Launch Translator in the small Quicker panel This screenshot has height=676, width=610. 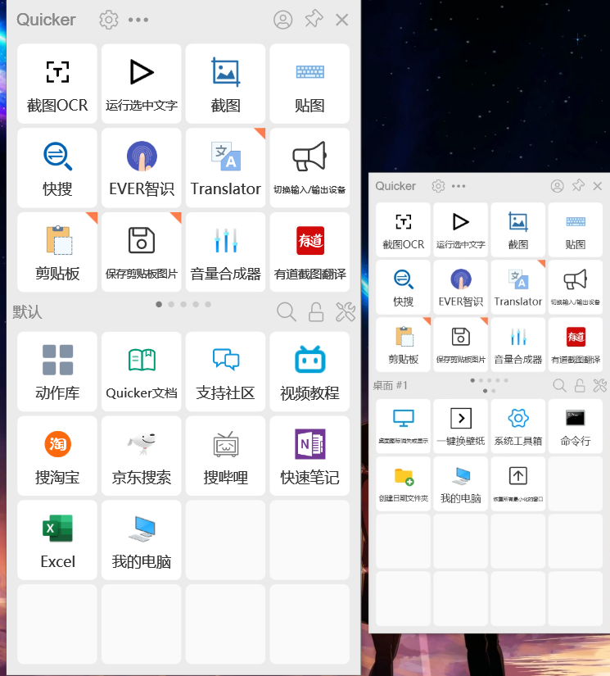(517, 287)
